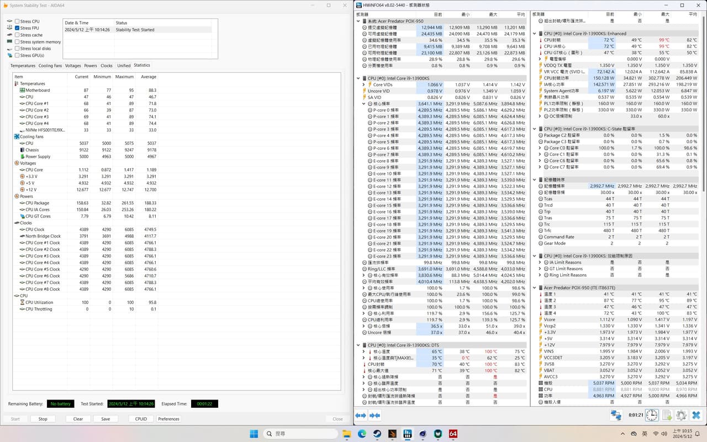The width and height of the screenshot is (707, 442).
Task: Open the Unified tab
Action: click(x=124, y=66)
